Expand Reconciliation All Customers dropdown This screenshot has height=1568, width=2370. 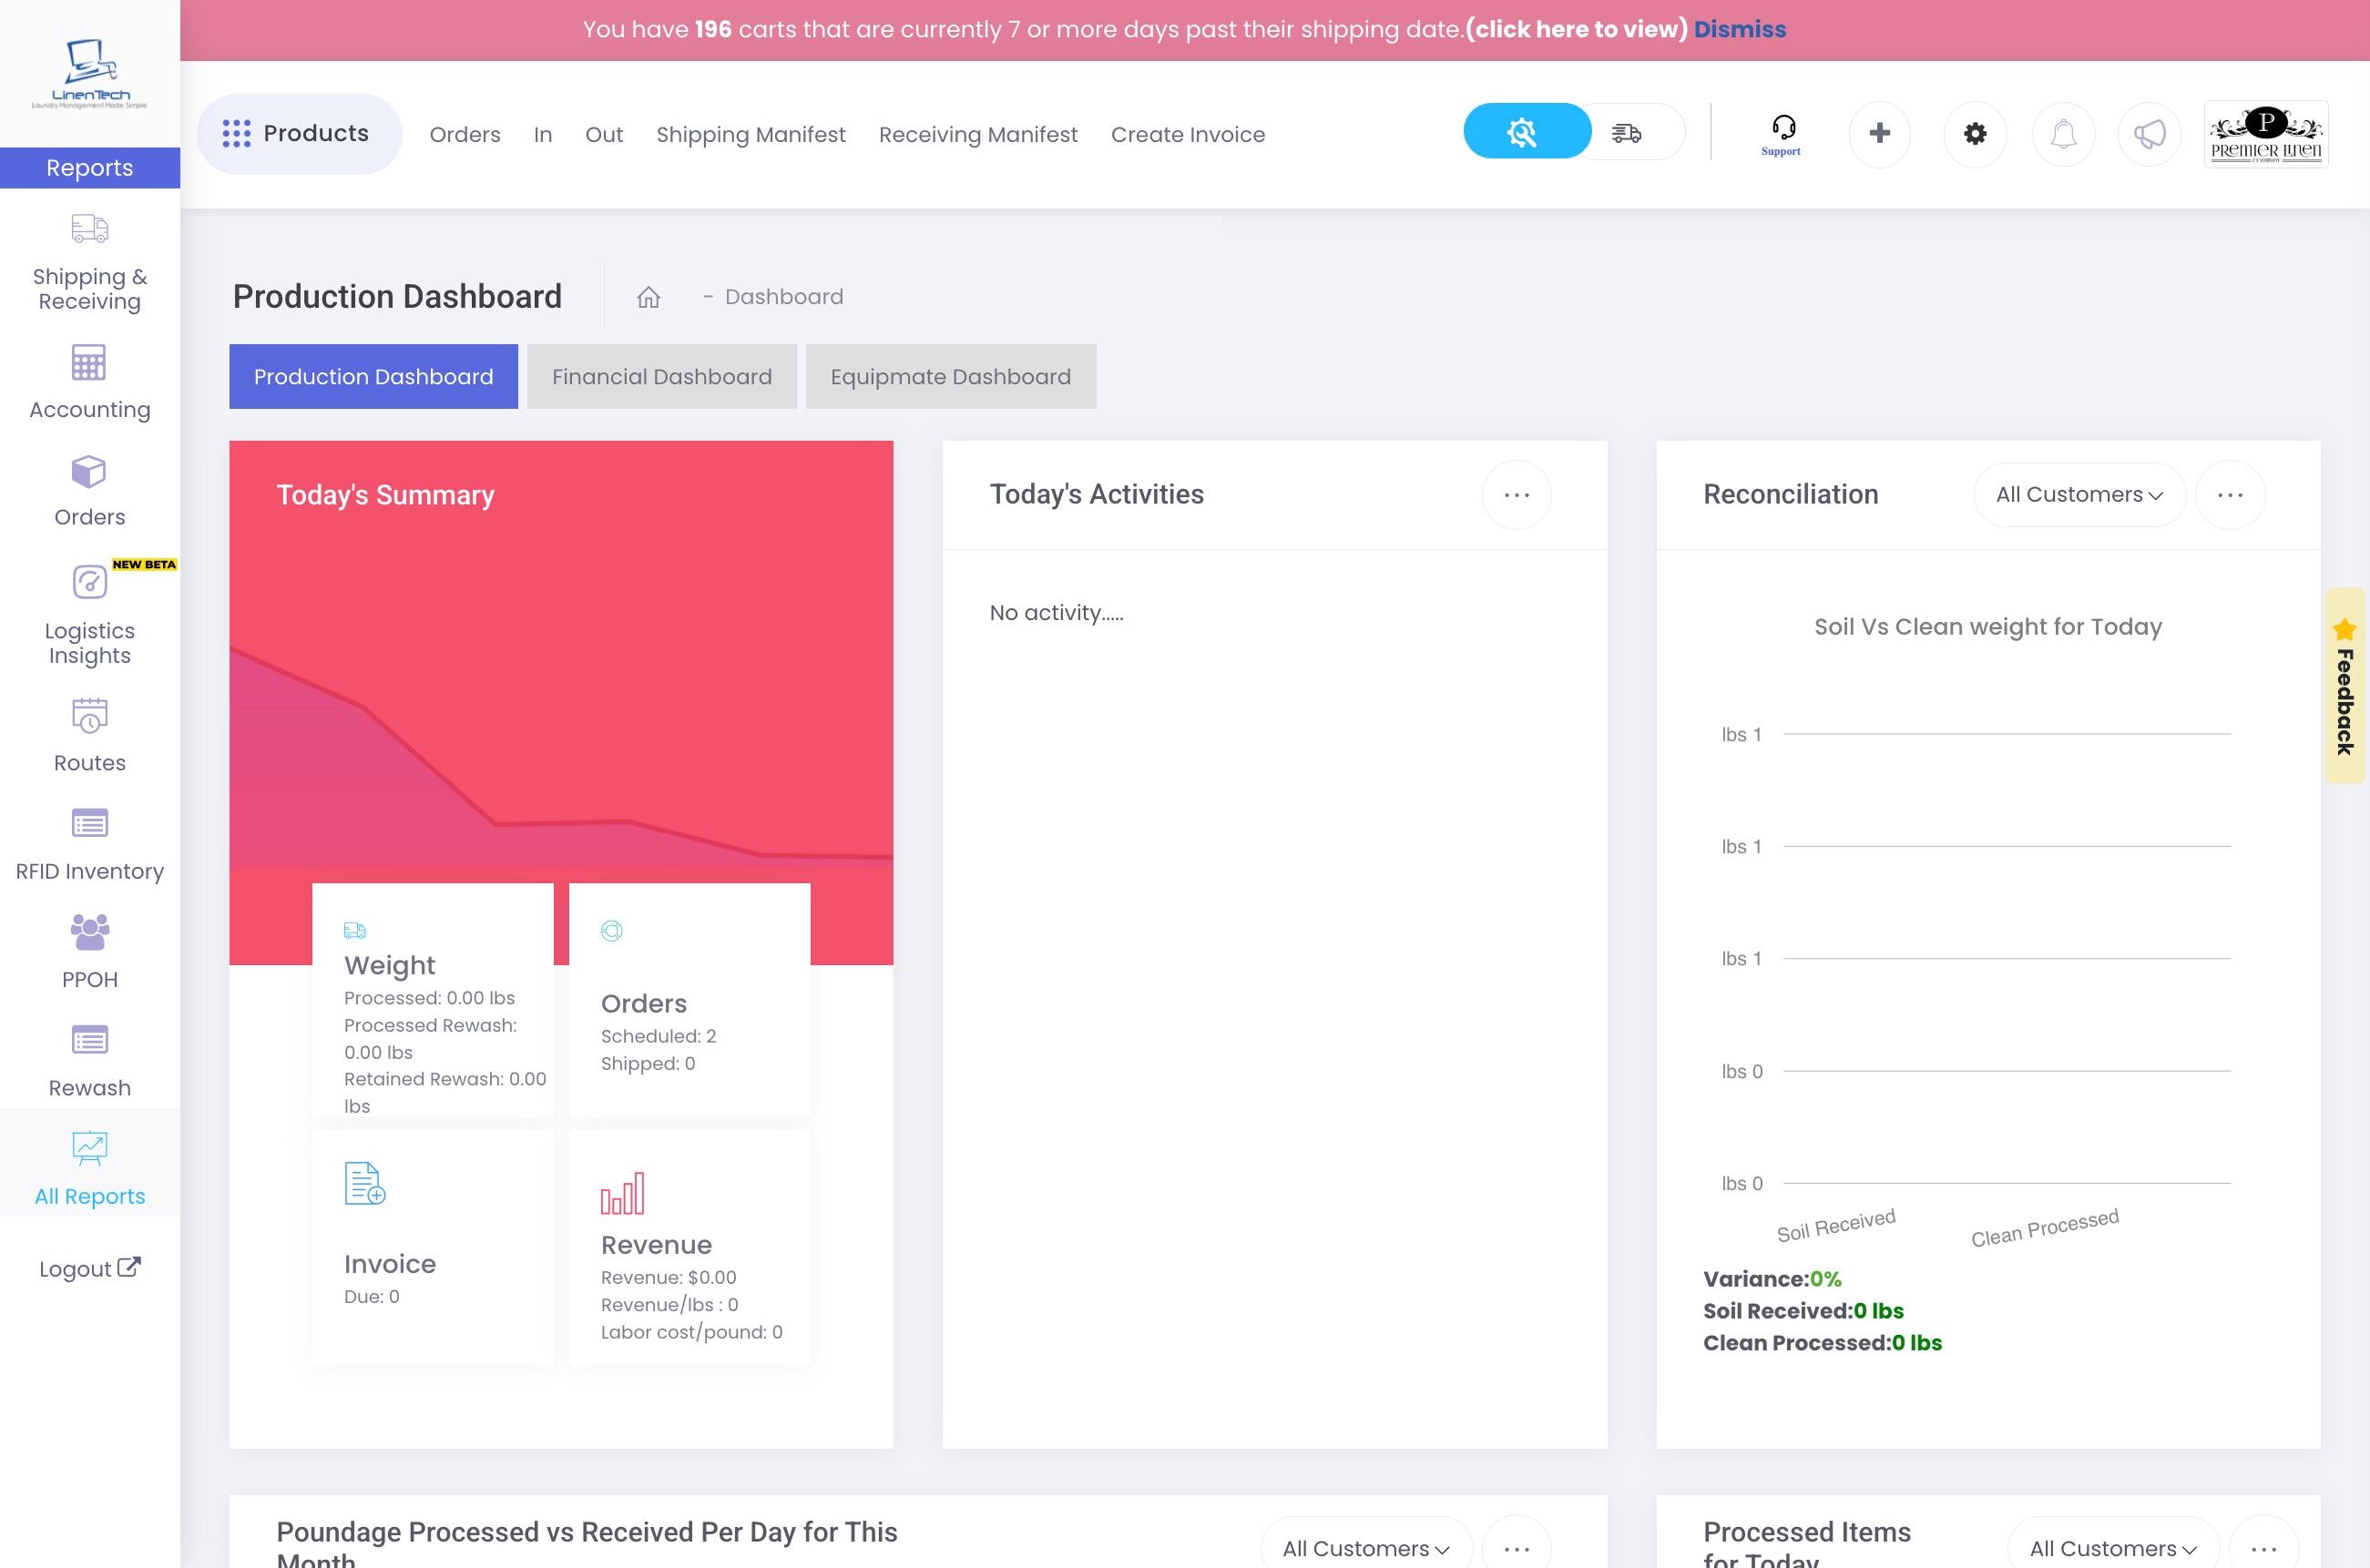coord(2078,494)
